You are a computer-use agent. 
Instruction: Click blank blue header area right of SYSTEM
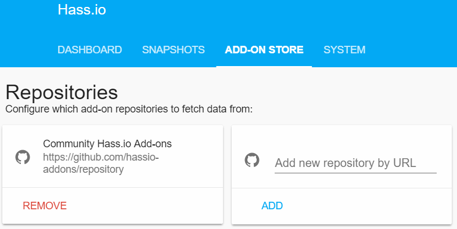coord(411,50)
